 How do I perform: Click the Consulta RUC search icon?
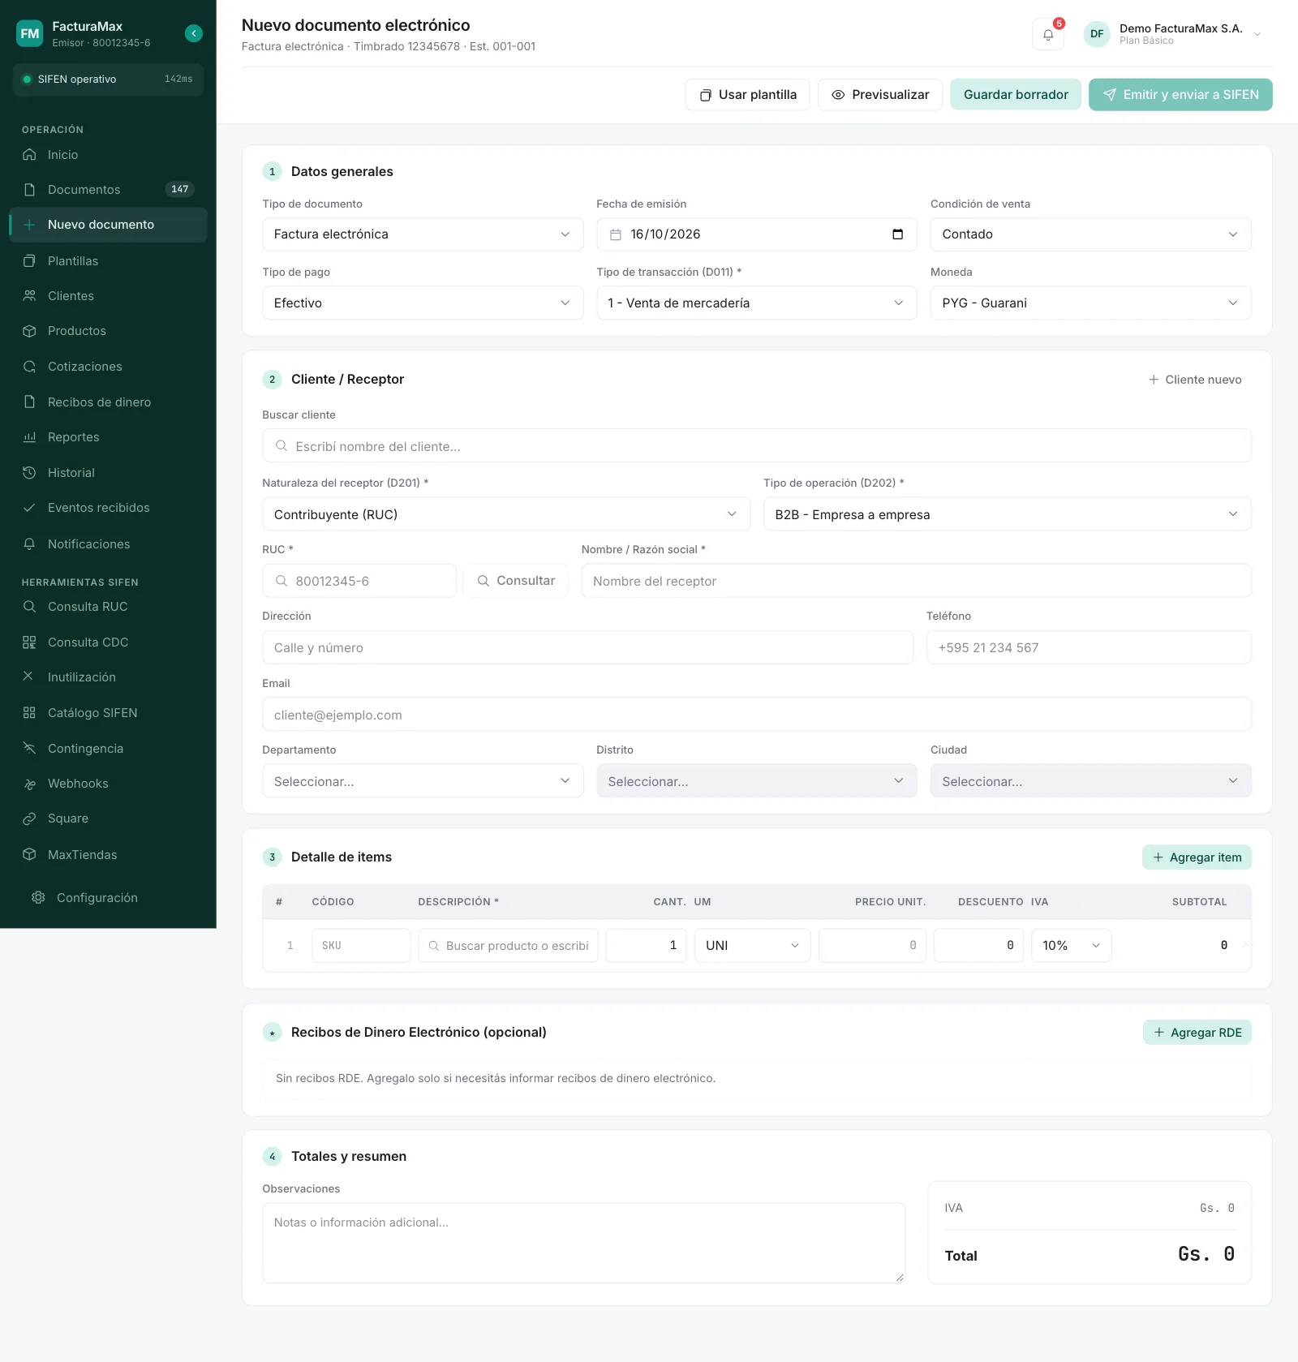pyautogui.click(x=29, y=607)
